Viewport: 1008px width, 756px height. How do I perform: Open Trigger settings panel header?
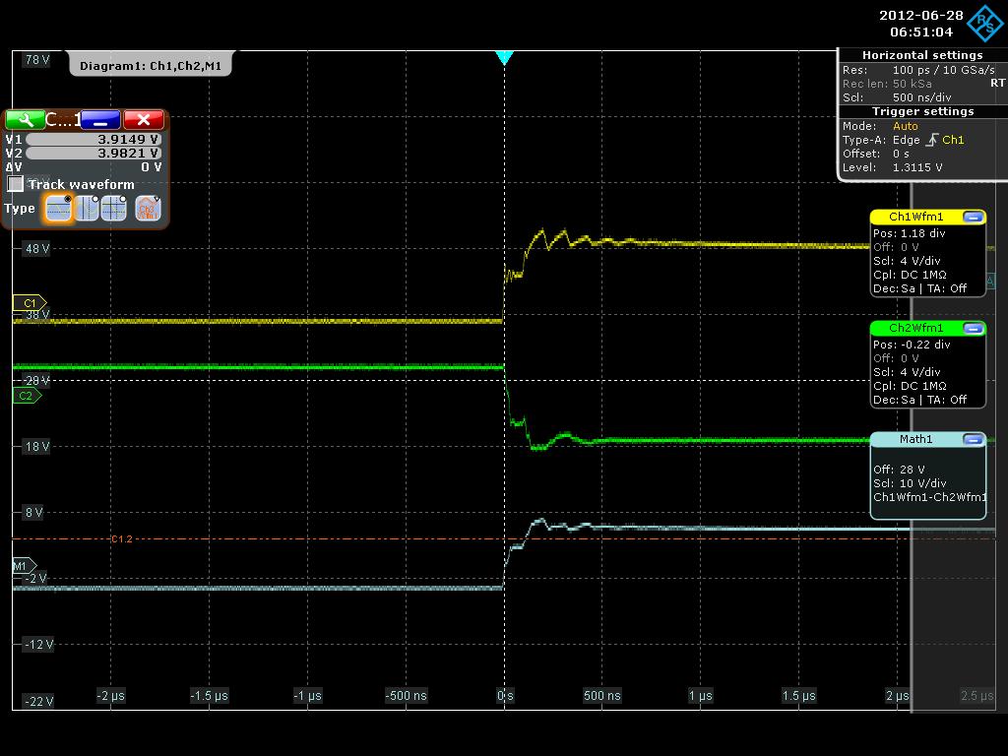coord(922,111)
